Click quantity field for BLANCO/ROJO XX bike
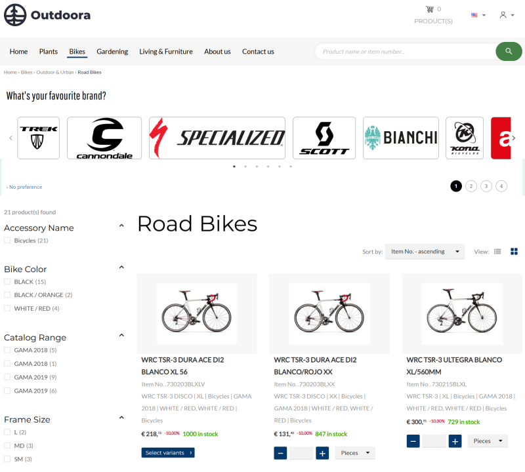 301,453
